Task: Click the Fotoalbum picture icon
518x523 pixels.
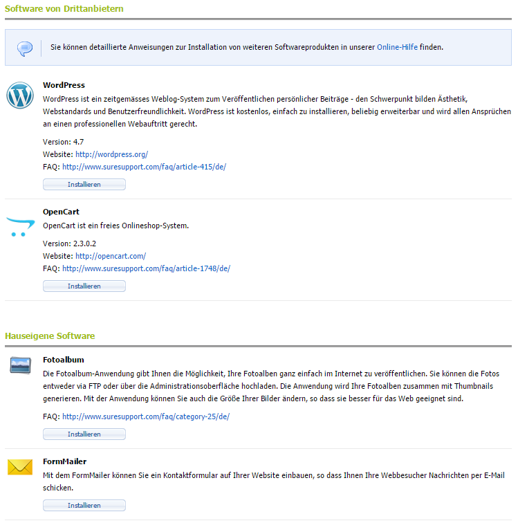Action: 20,365
